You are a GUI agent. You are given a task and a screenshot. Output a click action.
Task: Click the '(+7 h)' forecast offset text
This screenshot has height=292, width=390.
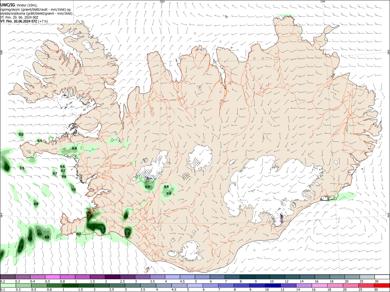point(43,21)
